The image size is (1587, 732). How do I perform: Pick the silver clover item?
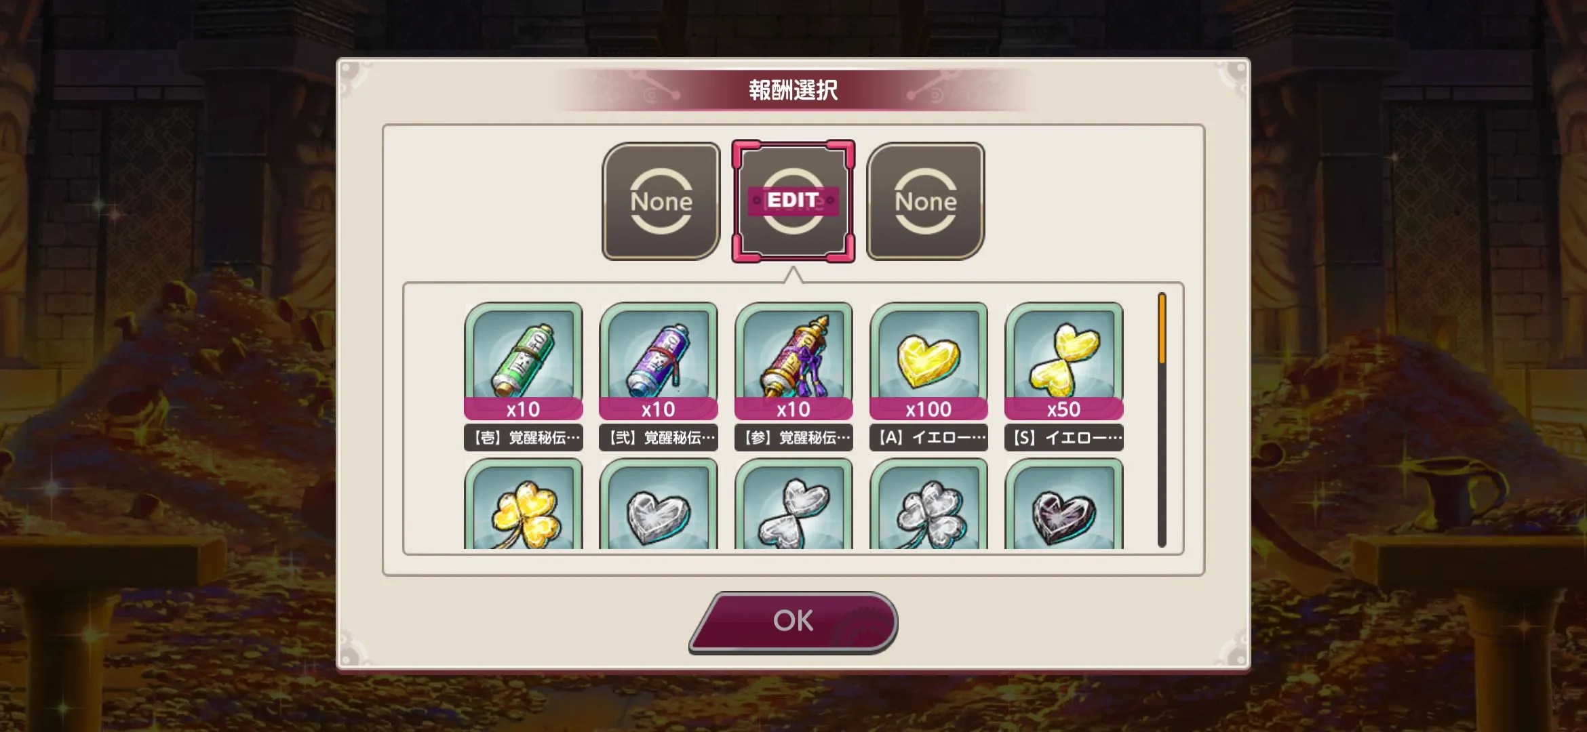pos(928,504)
